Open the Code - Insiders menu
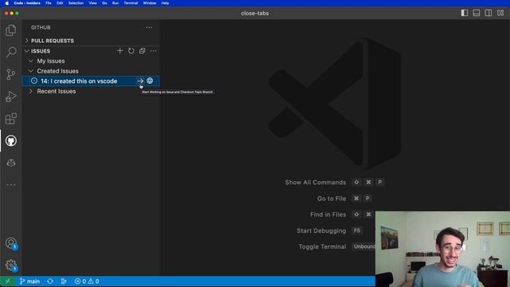This screenshot has width=510, height=287. point(27,3)
